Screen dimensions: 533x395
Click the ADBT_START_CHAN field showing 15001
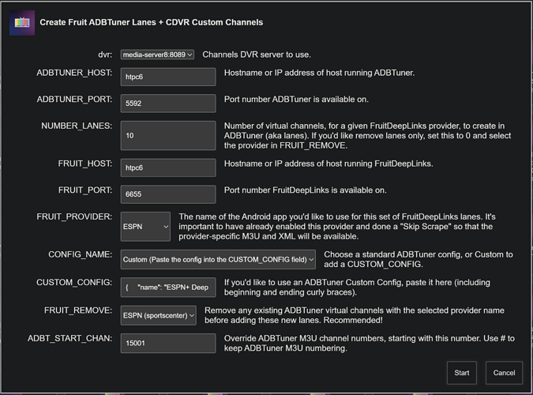[168, 344]
